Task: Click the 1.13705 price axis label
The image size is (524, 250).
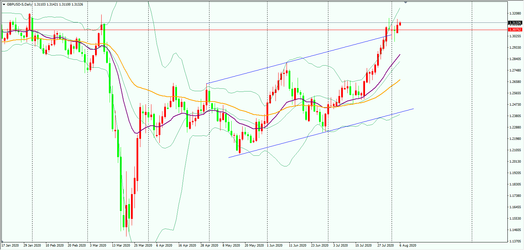Action: (x=515, y=241)
